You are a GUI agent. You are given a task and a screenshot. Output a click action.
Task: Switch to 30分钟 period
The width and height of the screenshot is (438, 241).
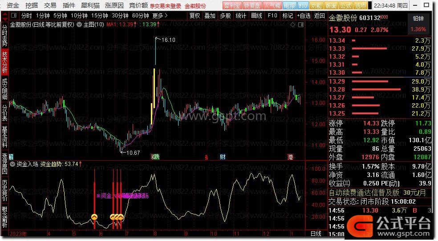click(x=120, y=16)
